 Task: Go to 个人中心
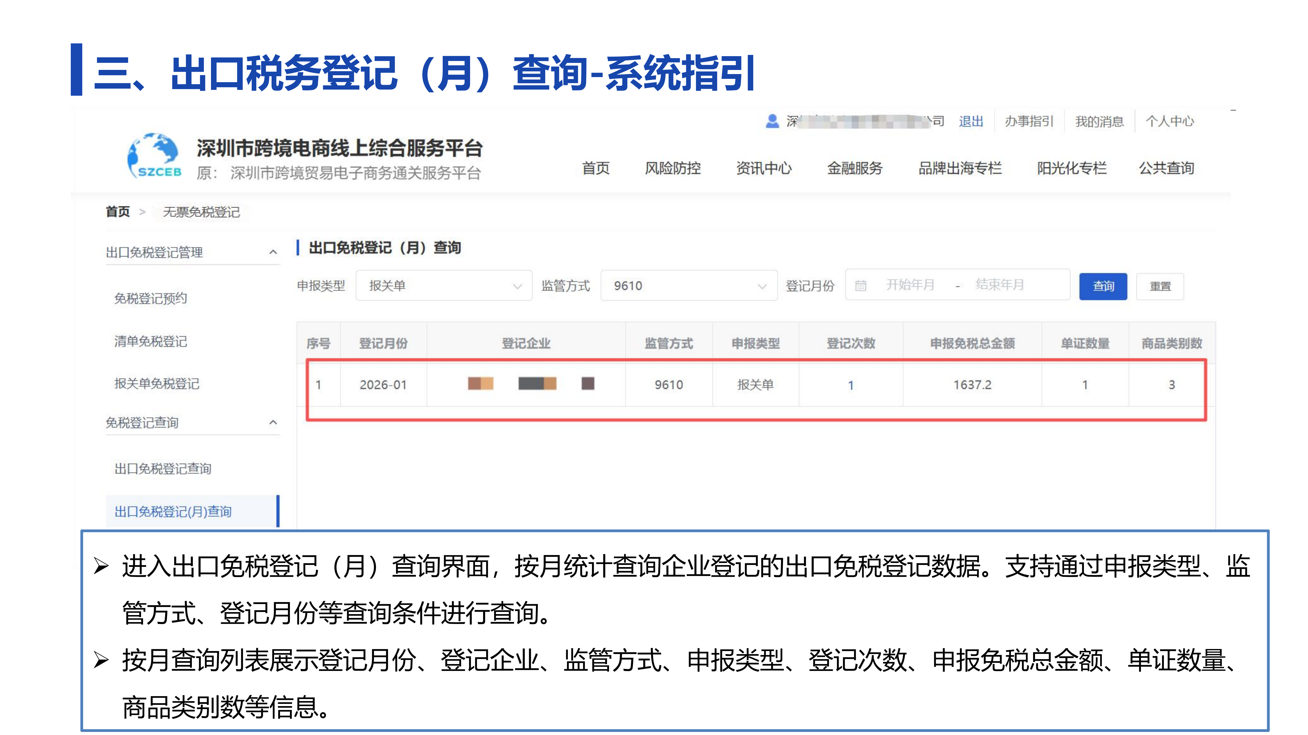click(x=1169, y=122)
